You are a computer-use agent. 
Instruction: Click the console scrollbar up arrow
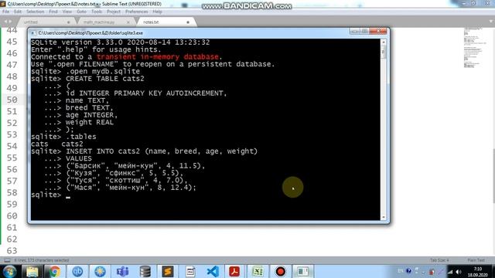[384, 42]
